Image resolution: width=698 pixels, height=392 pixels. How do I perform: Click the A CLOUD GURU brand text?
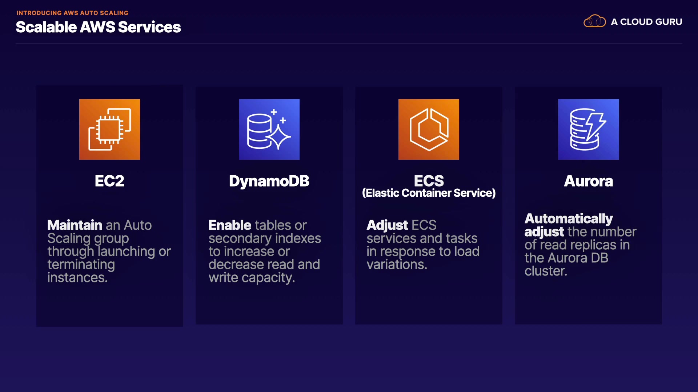[x=646, y=22]
